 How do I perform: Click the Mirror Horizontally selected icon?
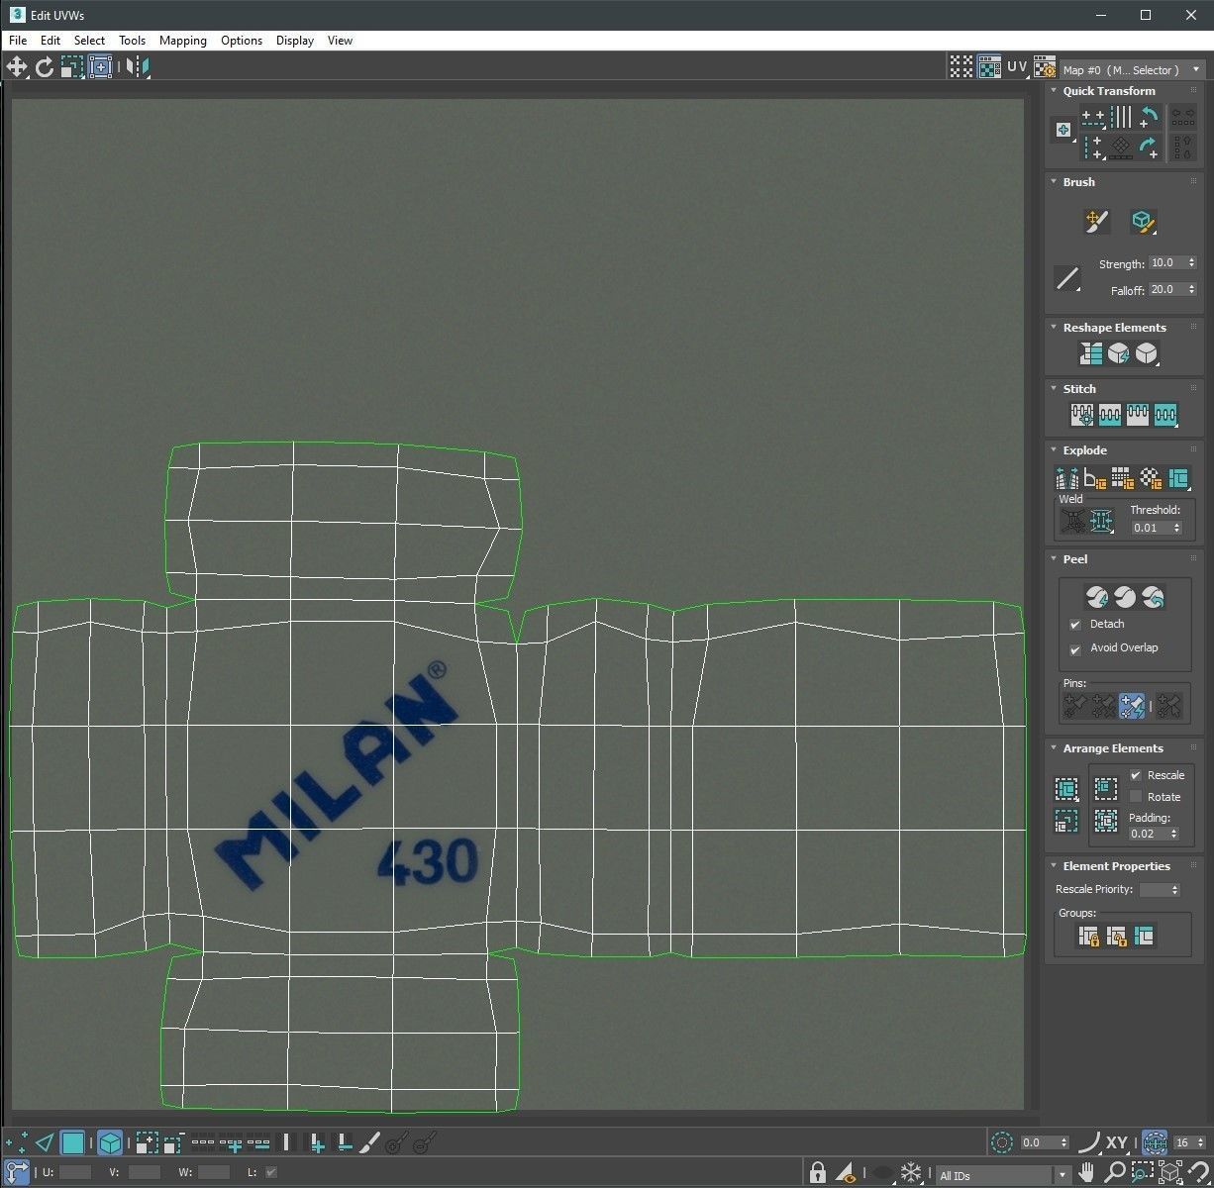(138, 66)
